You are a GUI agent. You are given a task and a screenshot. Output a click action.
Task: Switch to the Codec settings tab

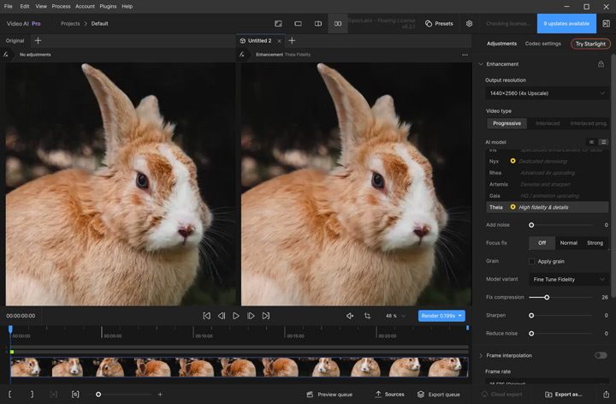(543, 44)
